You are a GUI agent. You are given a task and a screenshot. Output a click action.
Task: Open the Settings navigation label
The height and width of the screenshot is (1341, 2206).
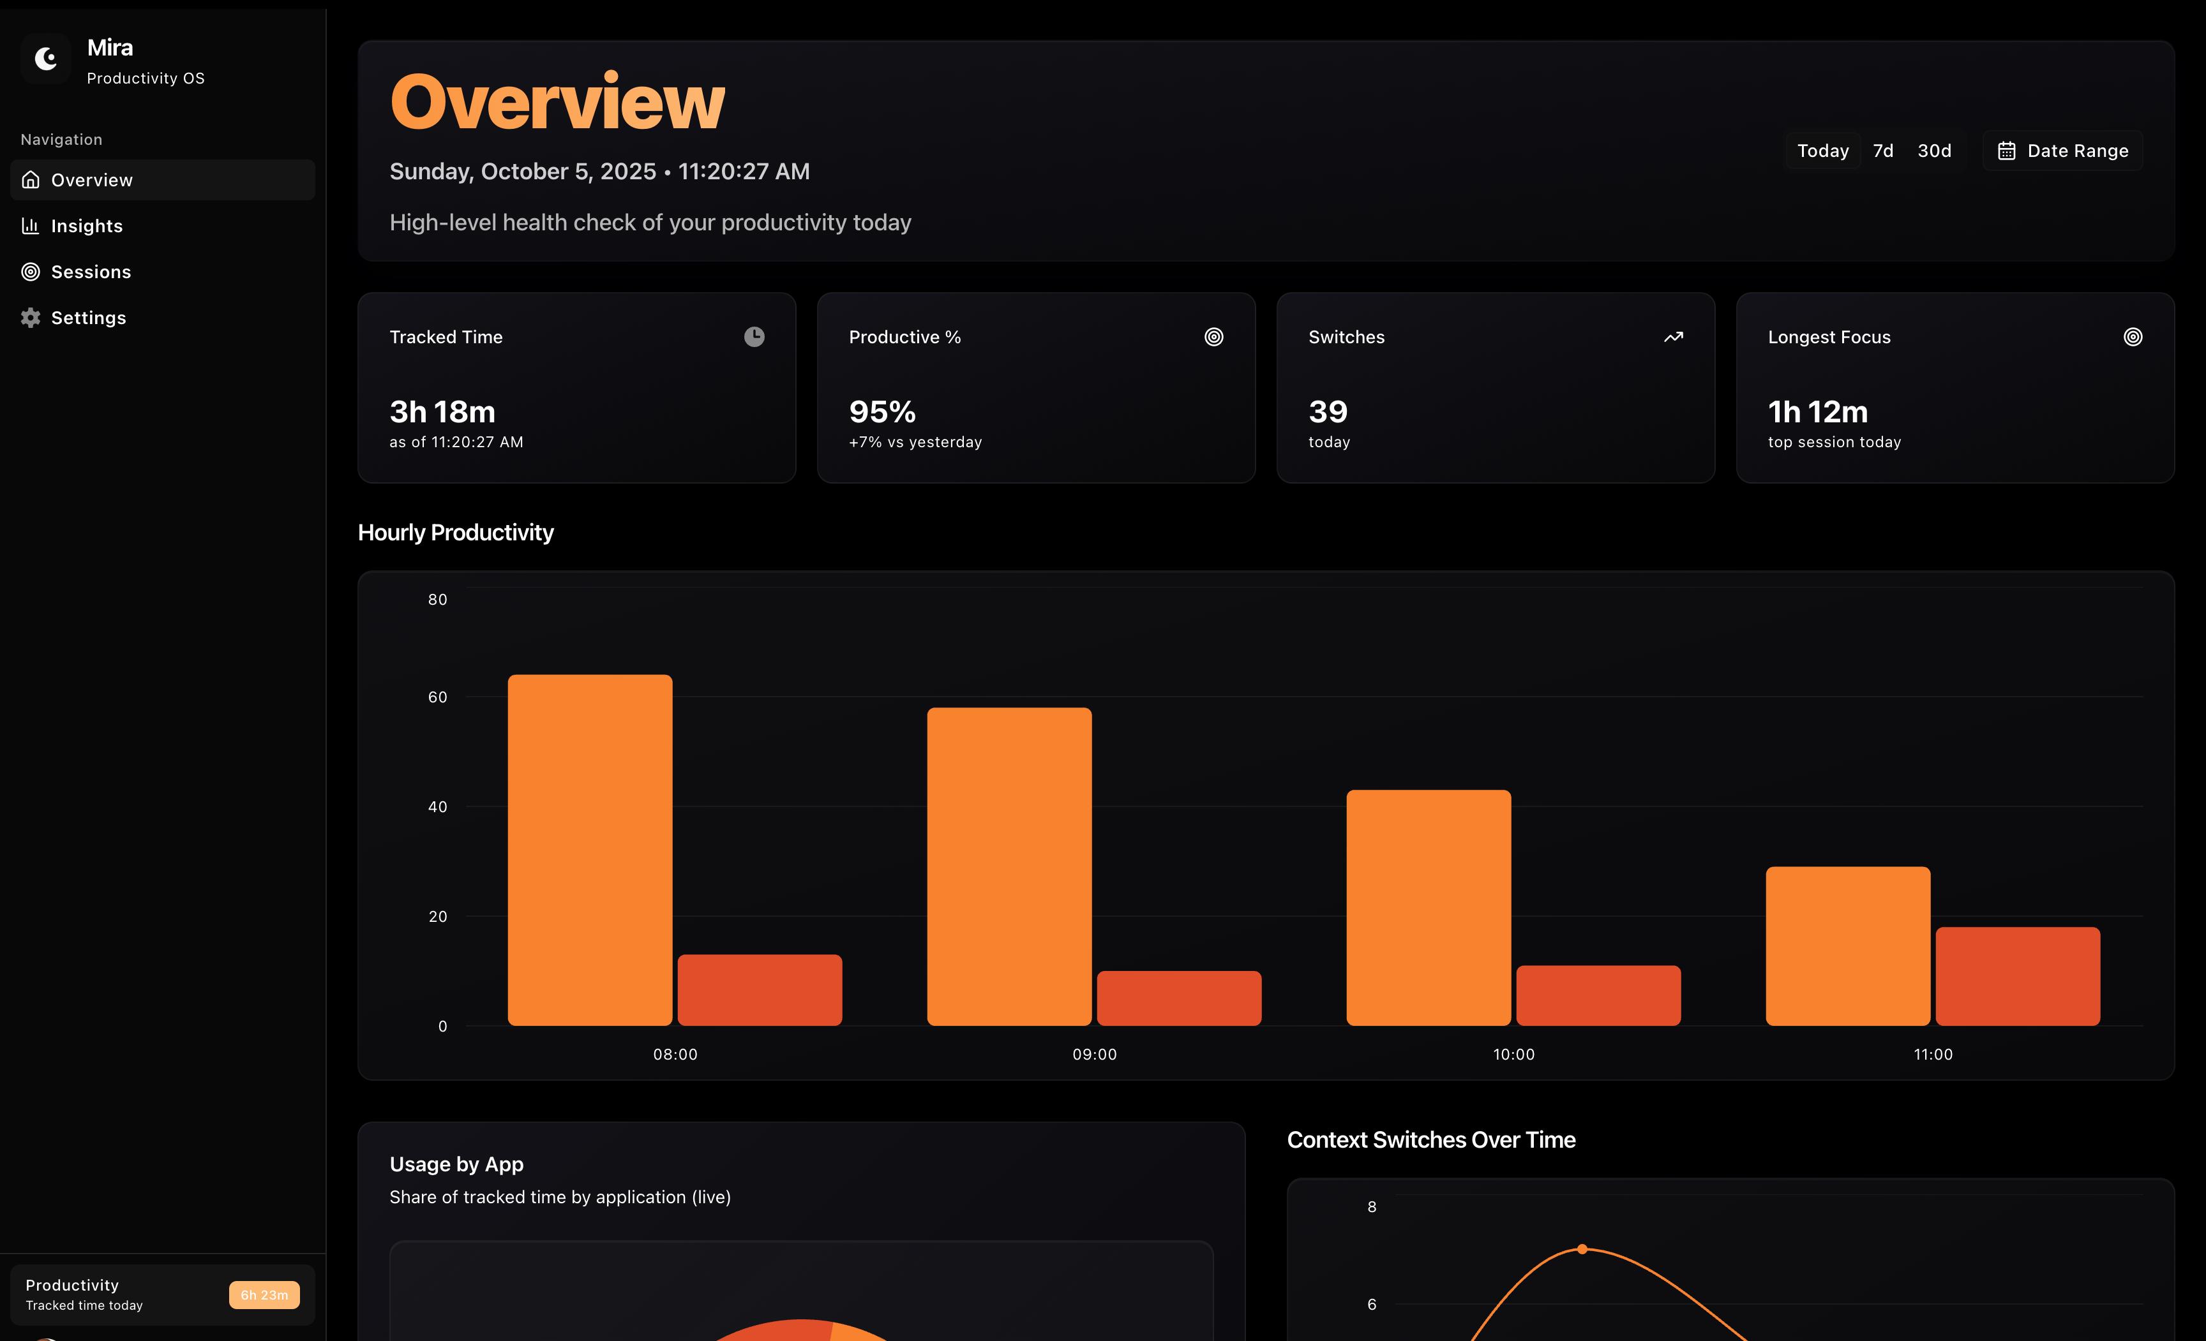pos(89,318)
